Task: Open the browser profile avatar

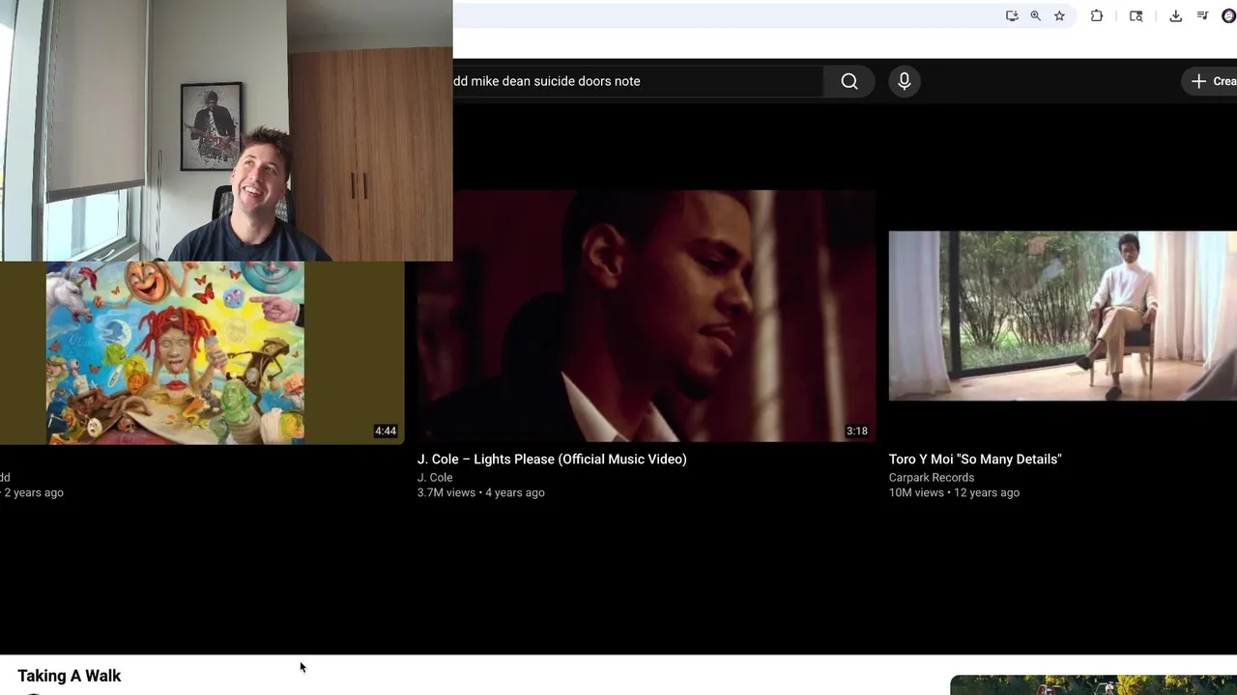Action: (1229, 15)
